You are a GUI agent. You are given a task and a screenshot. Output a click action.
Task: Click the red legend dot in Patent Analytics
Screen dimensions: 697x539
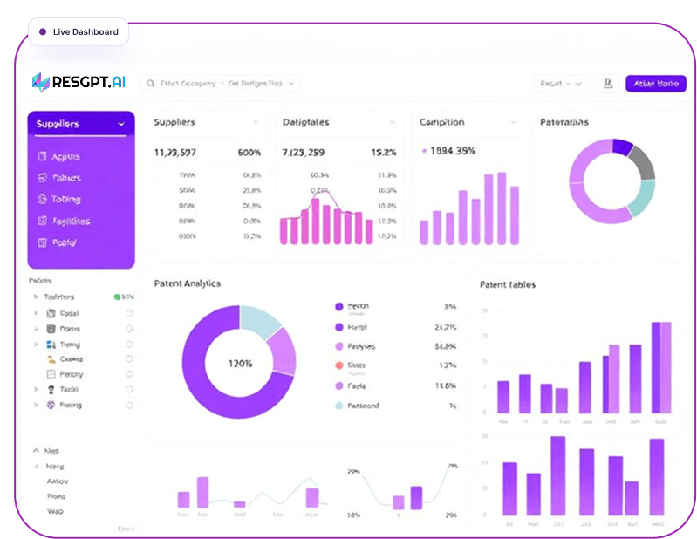click(x=338, y=366)
